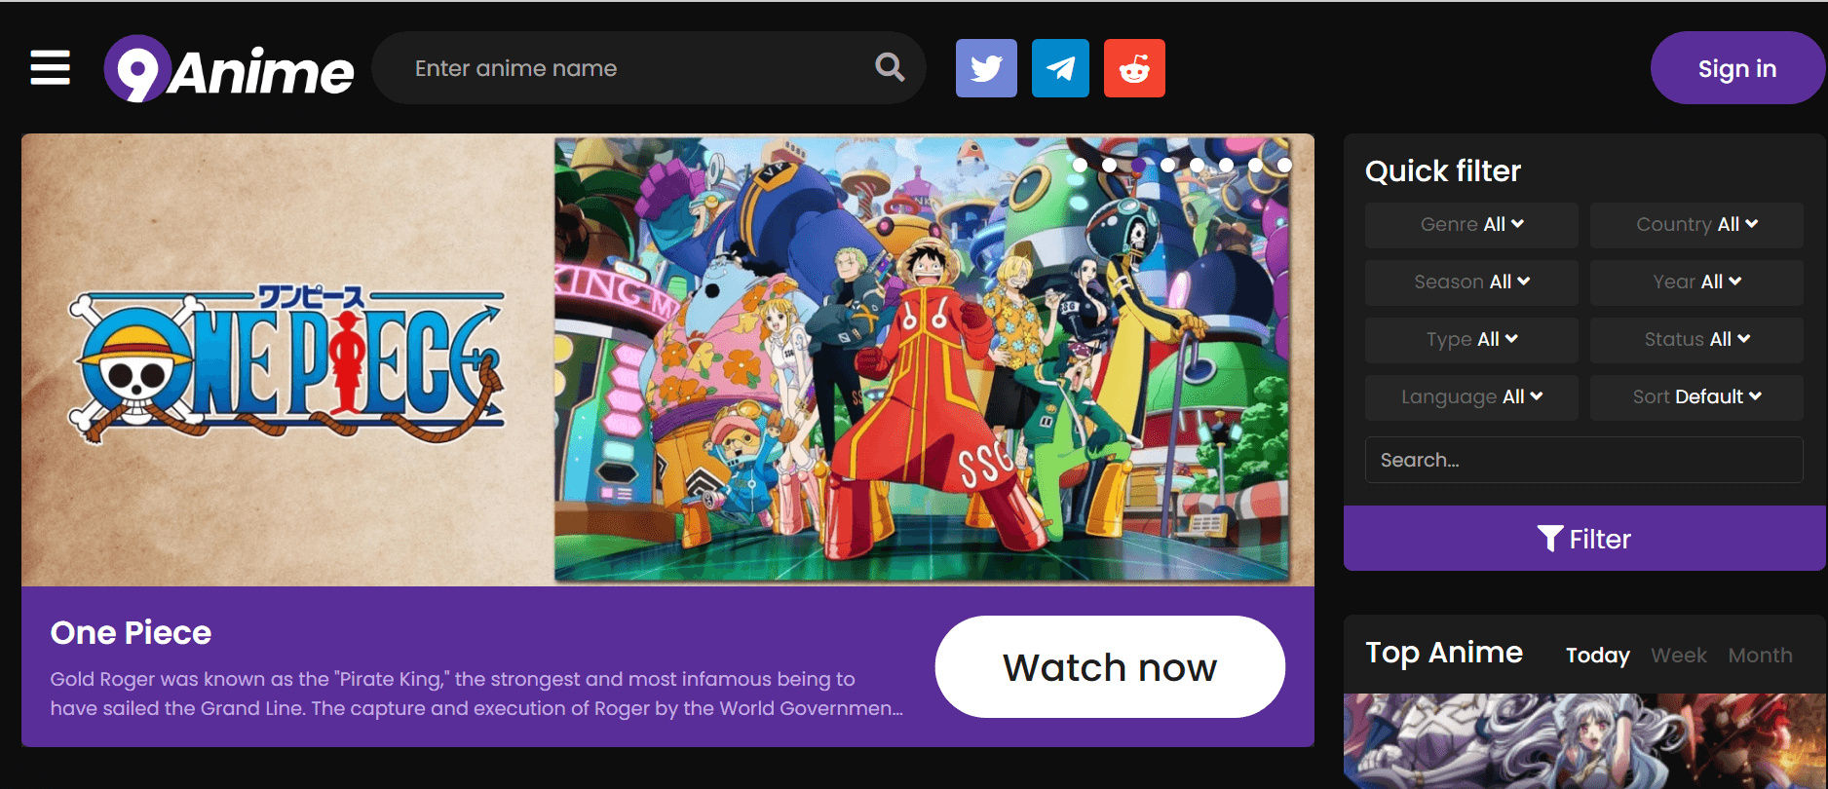Image resolution: width=1828 pixels, height=789 pixels.
Task: Click the Quick filter Search box
Action: point(1583,460)
